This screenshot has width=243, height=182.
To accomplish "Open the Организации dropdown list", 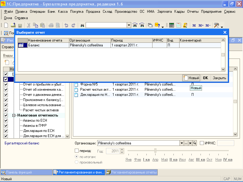I will [x=182, y=143].
